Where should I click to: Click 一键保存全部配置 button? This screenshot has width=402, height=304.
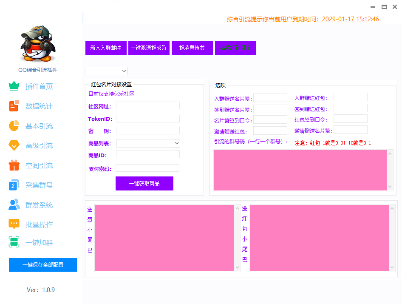click(x=43, y=265)
